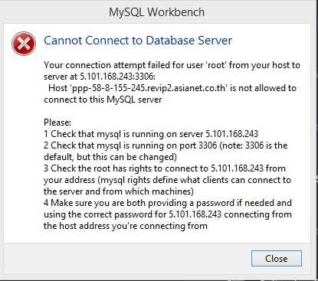The width and height of the screenshot is (318, 281).
Task: Click the 'root' username in the first line
Action: (216, 65)
